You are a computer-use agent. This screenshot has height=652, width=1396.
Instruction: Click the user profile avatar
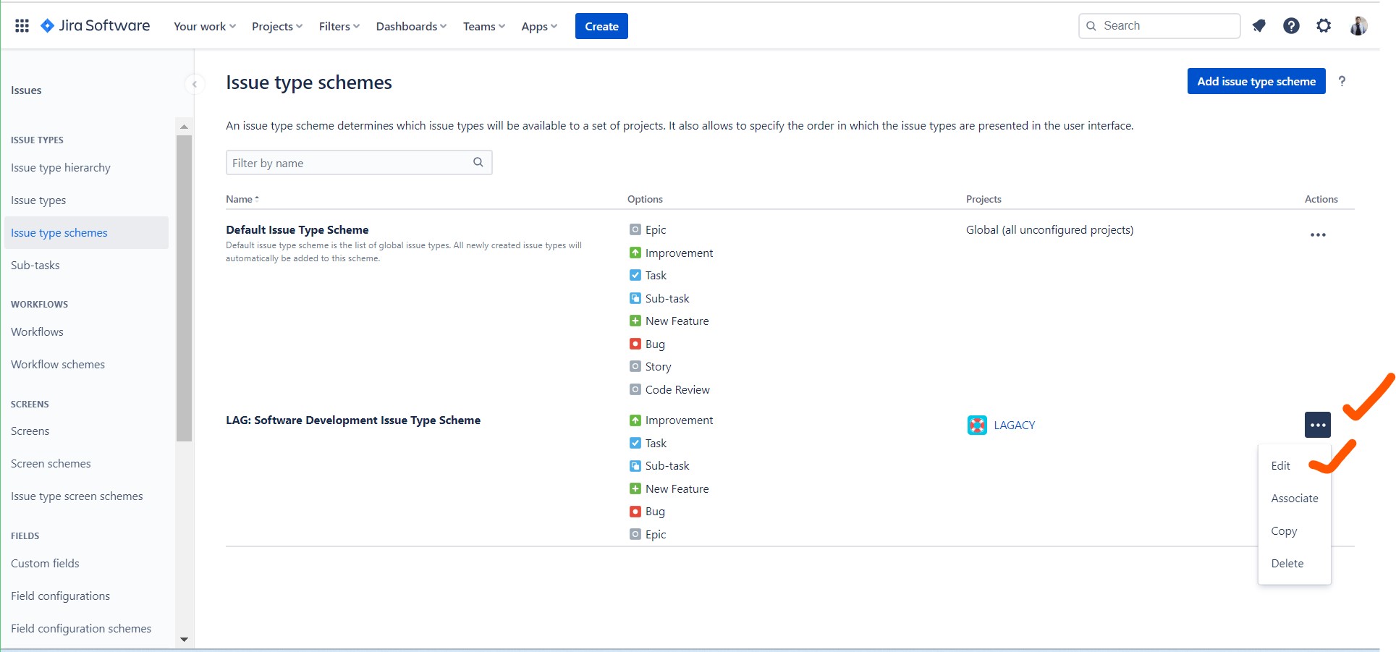(1358, 26)
